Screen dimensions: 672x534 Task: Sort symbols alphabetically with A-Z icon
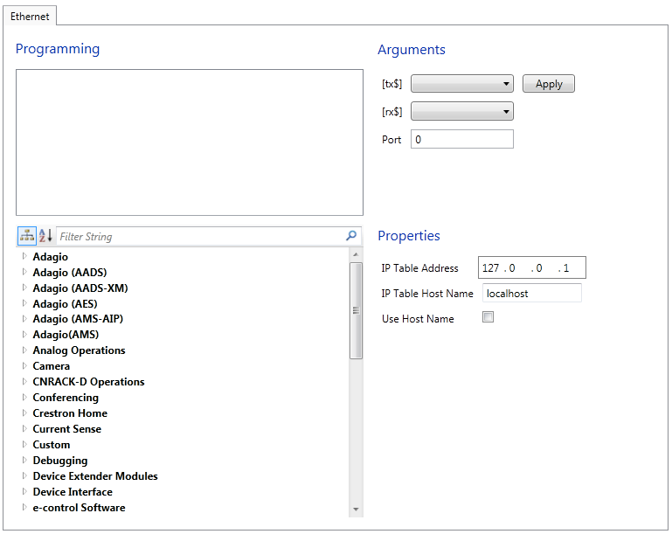click(x=45, y=236)
